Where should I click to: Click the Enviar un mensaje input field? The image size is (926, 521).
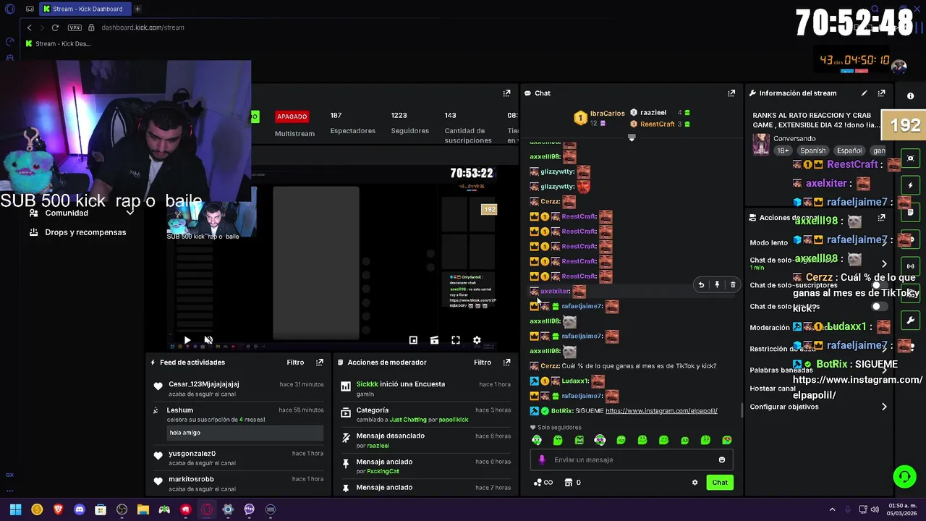pos(632,460)
